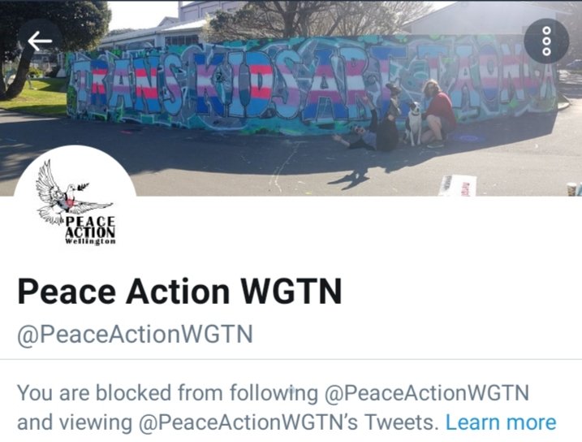Click the coffee cup in the banner corner

coord(572,189)
